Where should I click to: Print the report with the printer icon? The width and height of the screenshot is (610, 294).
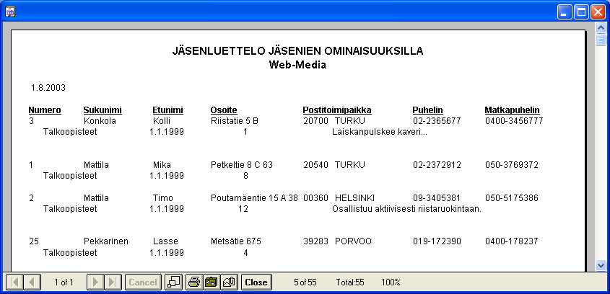[x=194, y=282]
